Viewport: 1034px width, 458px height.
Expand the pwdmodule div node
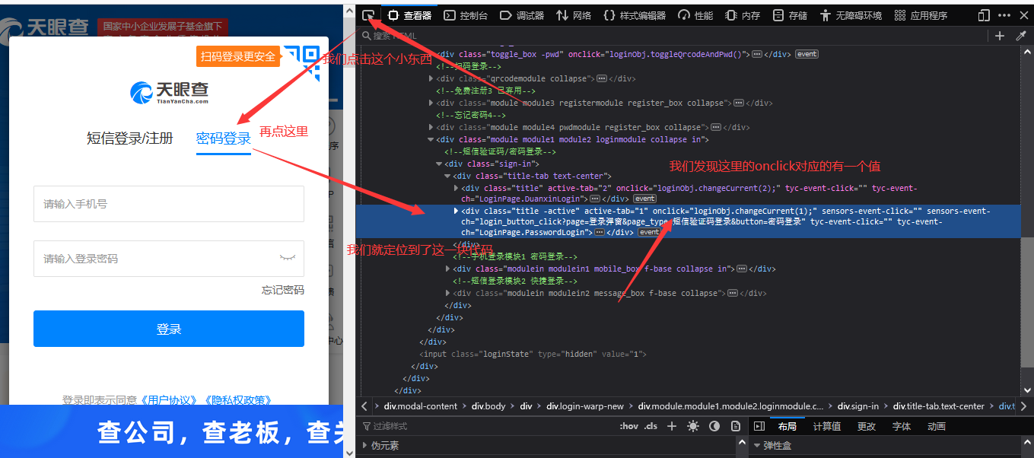click(x=431, y=127)
